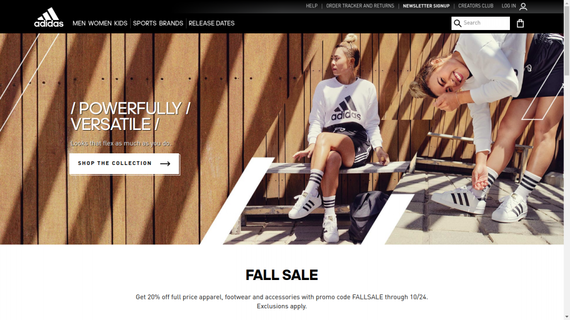Open the BRANDS menu

(x=171, y=23)
